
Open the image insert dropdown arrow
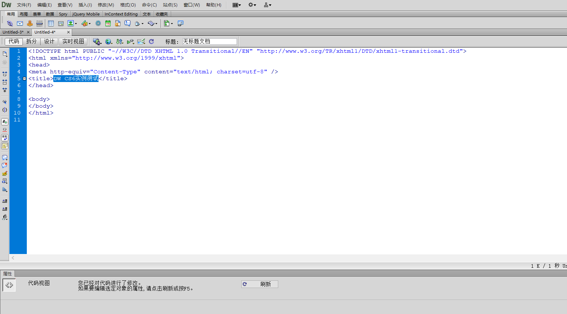point(76,24)
